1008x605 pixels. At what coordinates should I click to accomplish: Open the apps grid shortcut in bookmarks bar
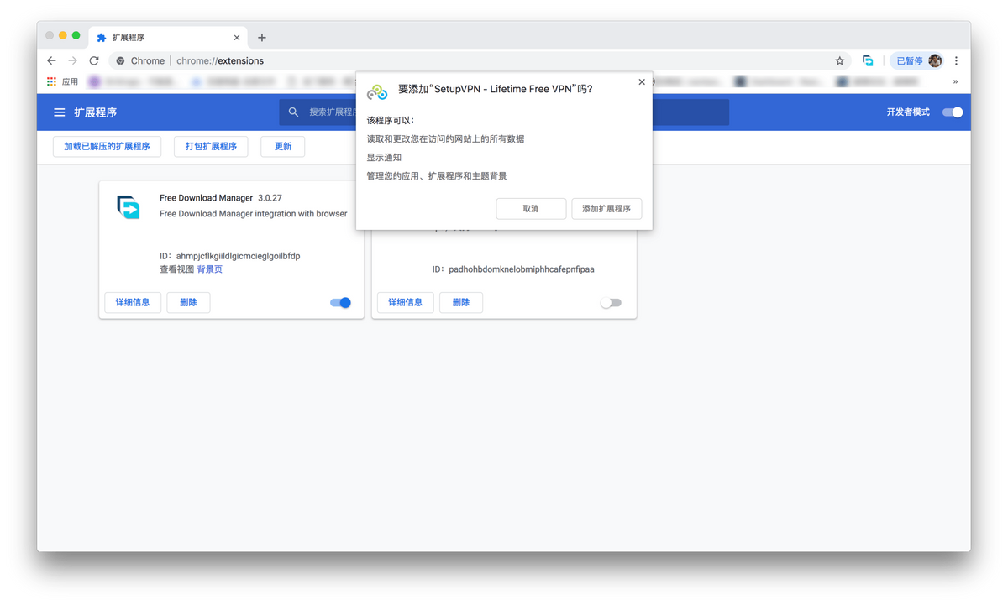[51, 81]
